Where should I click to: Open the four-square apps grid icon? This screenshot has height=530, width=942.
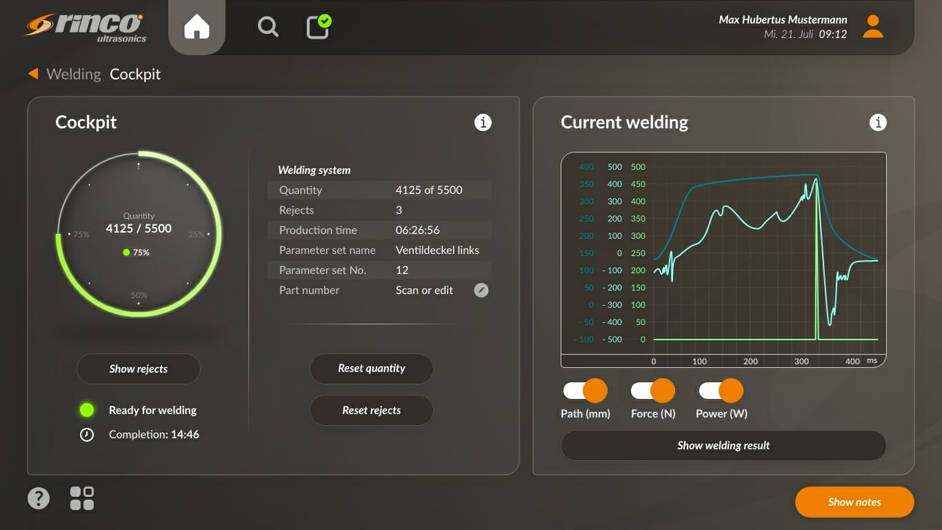(x=82, y=498)
